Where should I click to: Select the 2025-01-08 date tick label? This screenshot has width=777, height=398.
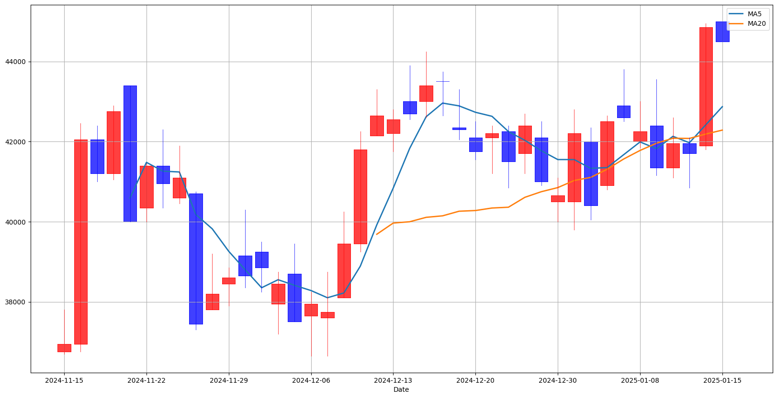coord(640,380)
